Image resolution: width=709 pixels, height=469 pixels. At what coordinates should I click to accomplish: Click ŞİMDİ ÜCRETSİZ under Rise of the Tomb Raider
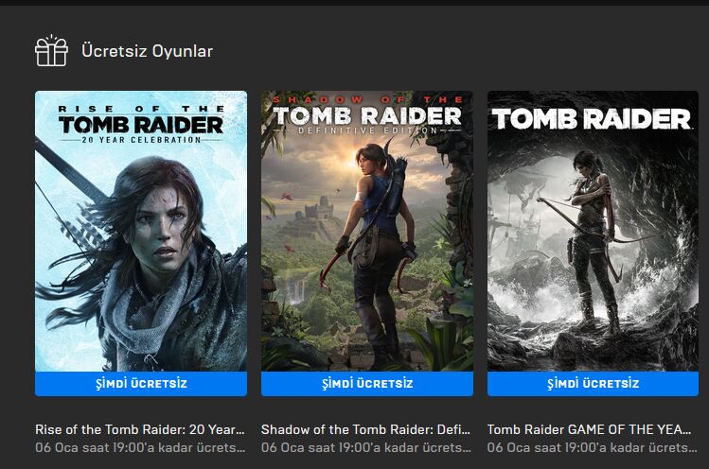coord(141,384)
